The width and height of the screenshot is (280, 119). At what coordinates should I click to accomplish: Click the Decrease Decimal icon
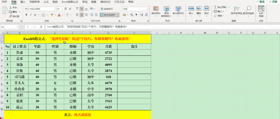point(146,15)
